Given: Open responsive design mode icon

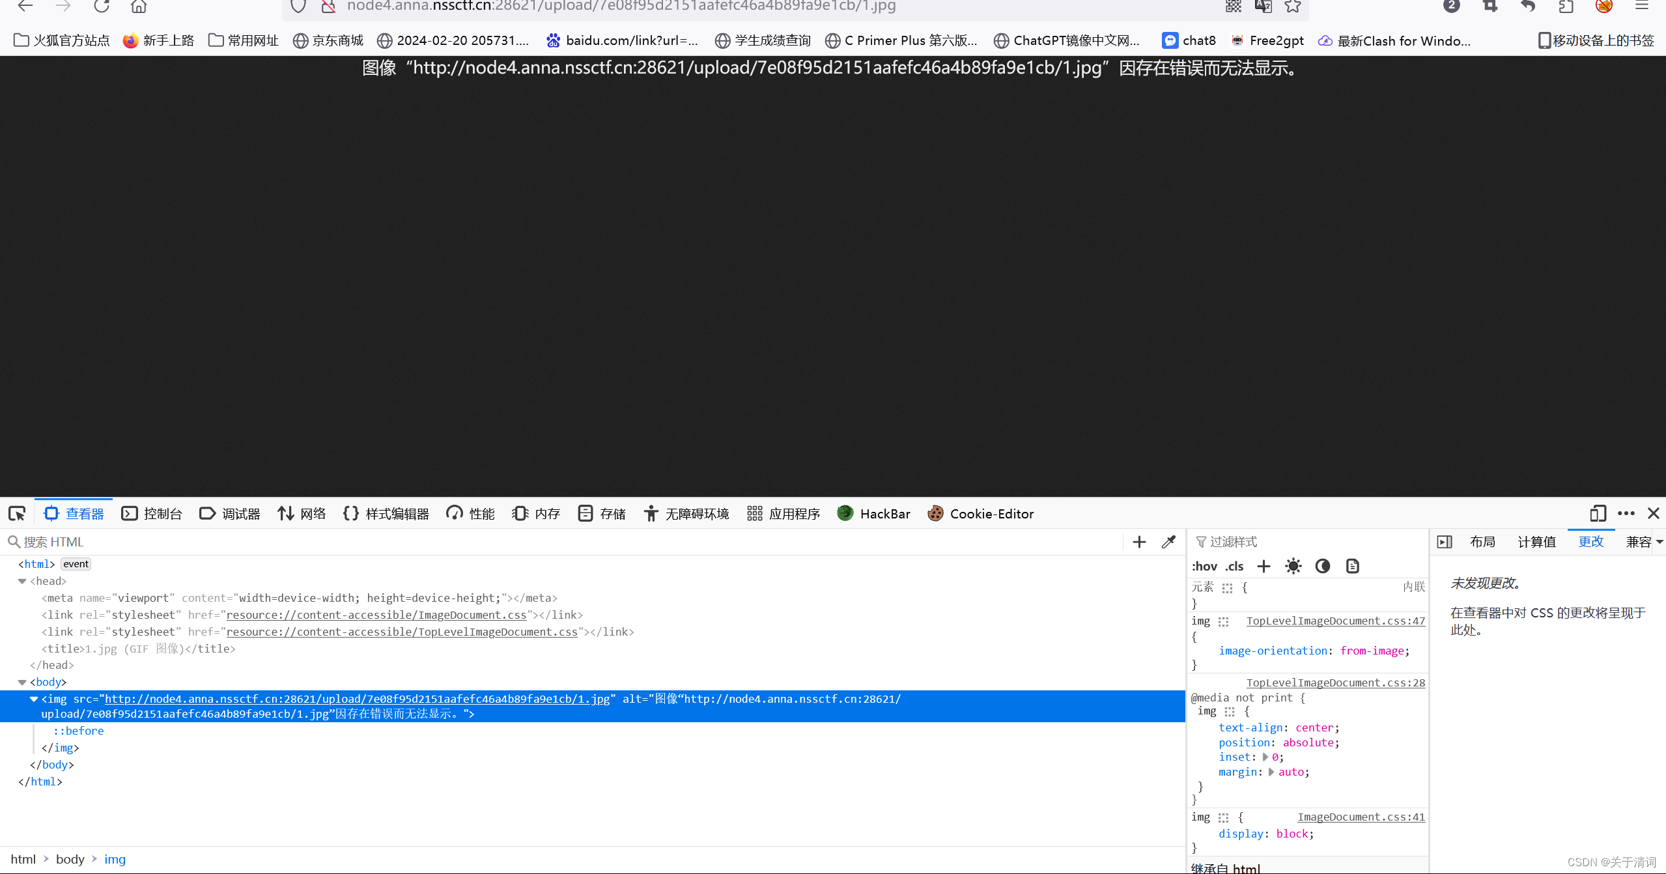Looking at the screenshot, I should [1598, 514].
